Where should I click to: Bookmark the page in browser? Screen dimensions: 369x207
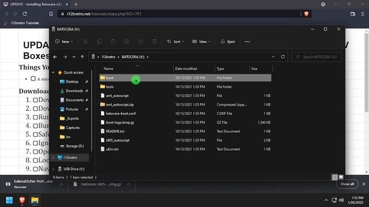(x=51, y=14)
